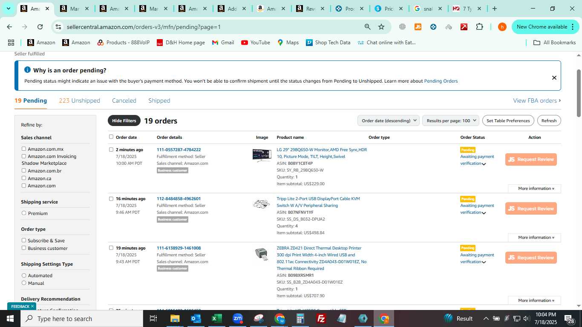
Task: Click the tab search down-arrow button
Action: 8,9
